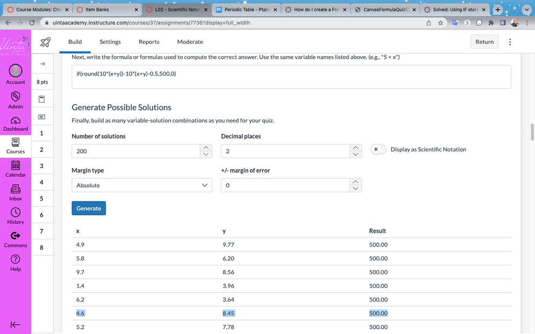Switch to the Settings tab

coord(110,42)
